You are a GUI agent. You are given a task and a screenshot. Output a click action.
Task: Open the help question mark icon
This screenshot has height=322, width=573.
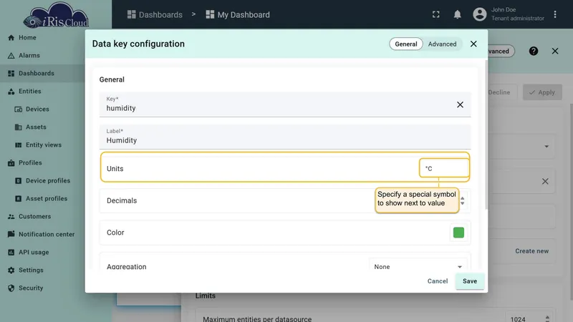(x=533, y=51)
